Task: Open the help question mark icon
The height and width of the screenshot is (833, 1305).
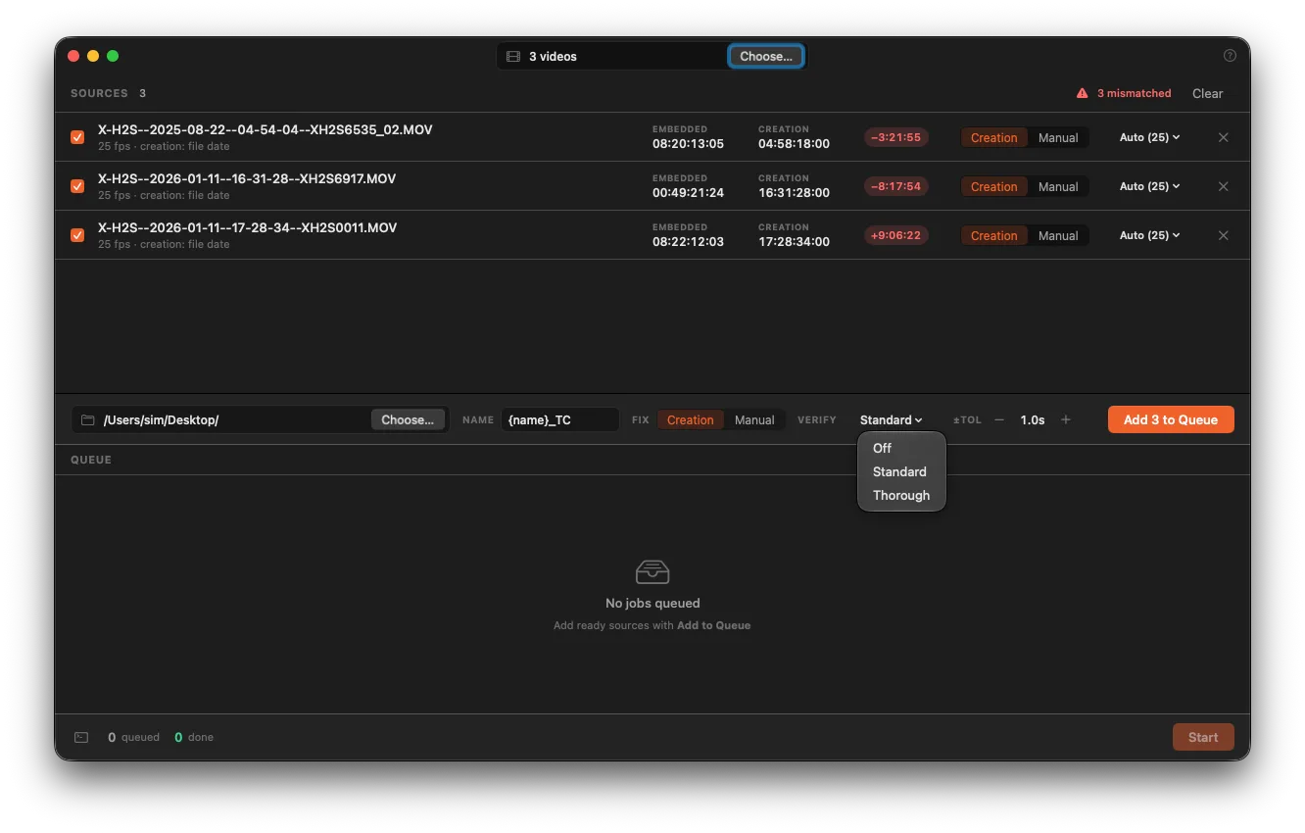Action: 1230,56
